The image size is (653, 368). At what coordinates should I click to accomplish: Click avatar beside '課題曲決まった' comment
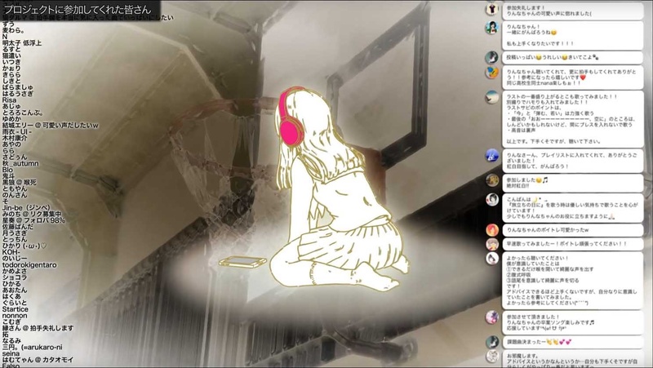coord(492,343)
